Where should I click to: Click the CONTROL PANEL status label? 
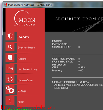pyautogui.click(x=64, y=59)
